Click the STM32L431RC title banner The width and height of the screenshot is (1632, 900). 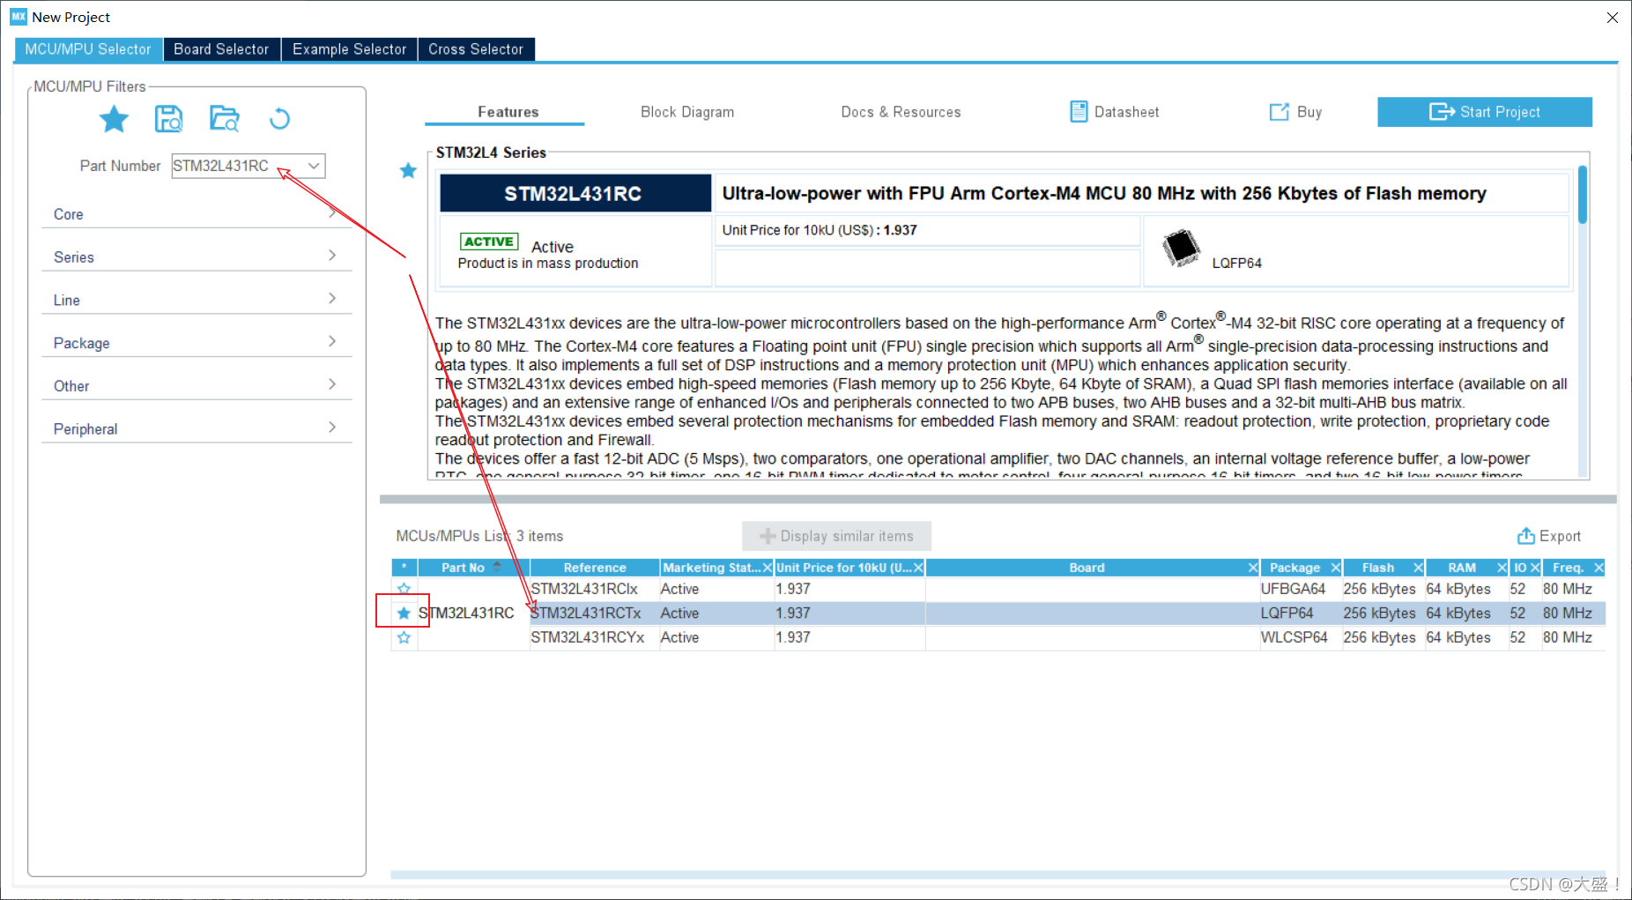575,193
